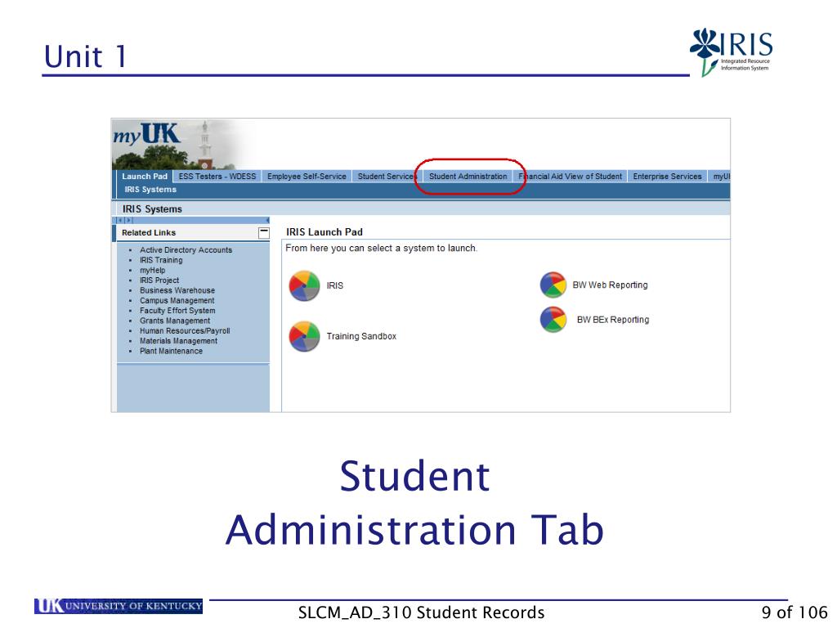Screen dimensions: 837x628
Task: Open the Grants Management link
Action: click(175, 321)
